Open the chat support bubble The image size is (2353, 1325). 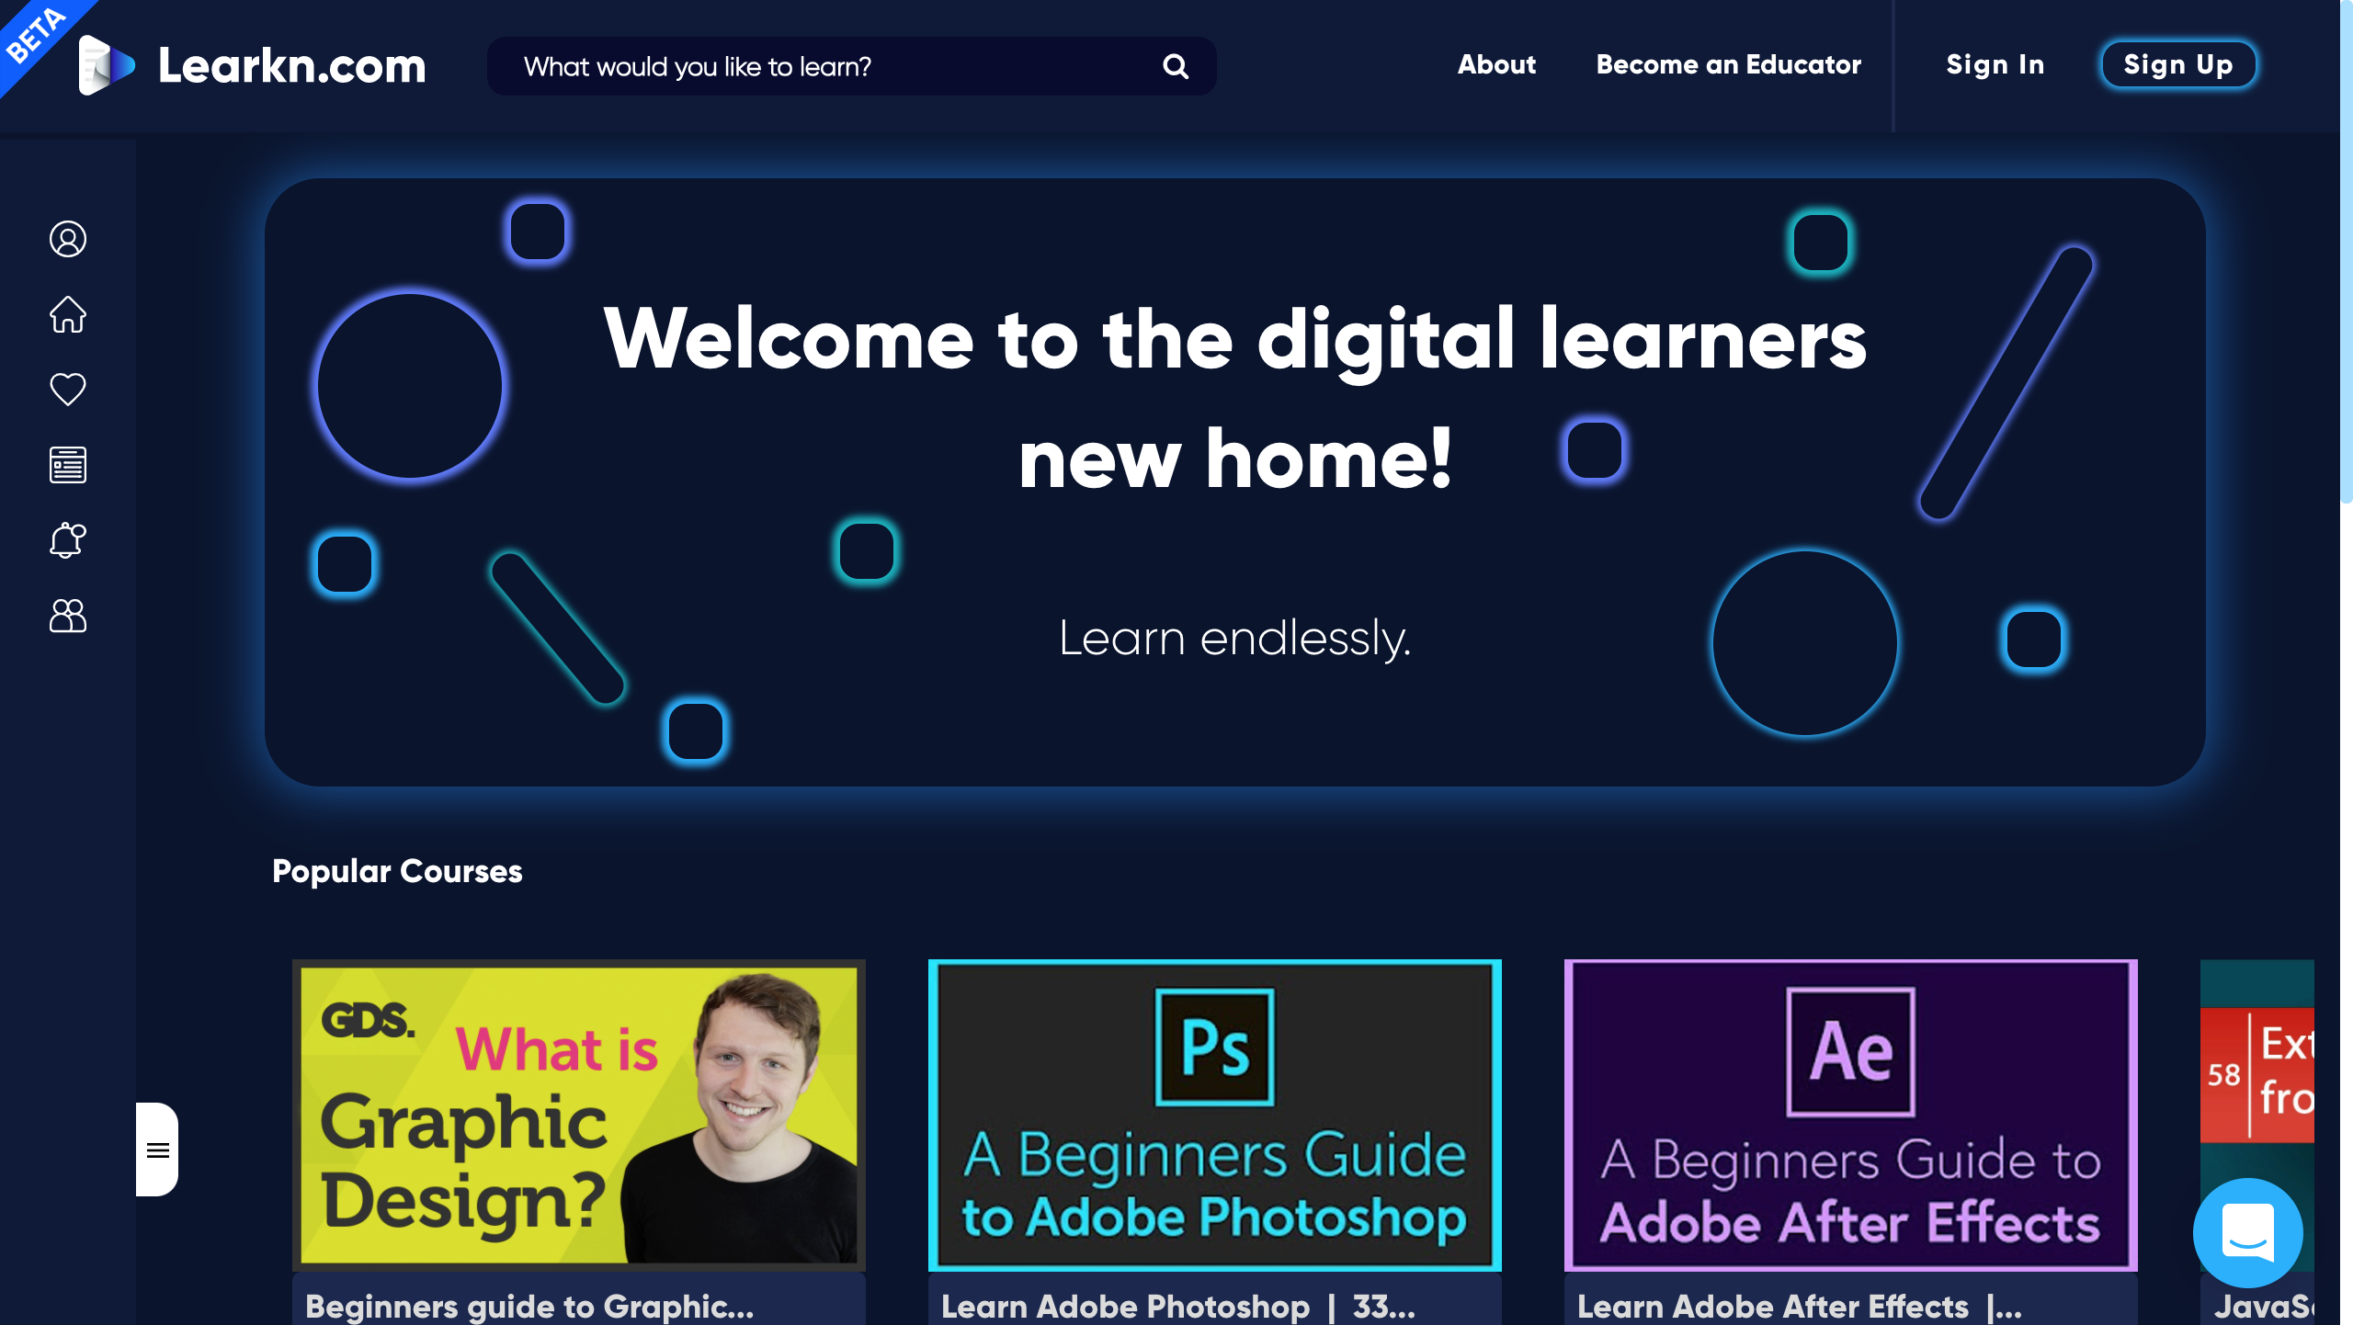2248,1232
